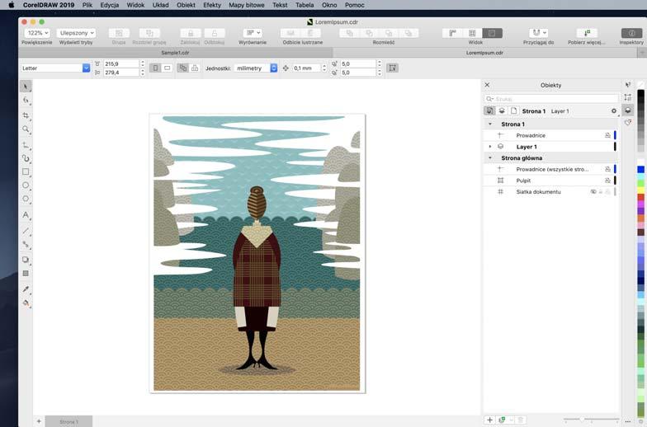This screenshot has height=427, width=647.
Task: Toggle the Widok guidelines view button
Action: [x=492, y=33]
